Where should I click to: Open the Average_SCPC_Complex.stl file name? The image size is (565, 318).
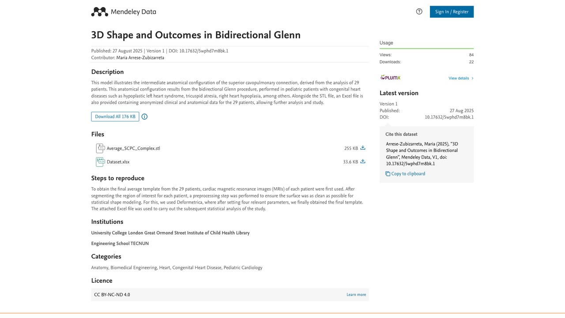click(x=133, y=148)
